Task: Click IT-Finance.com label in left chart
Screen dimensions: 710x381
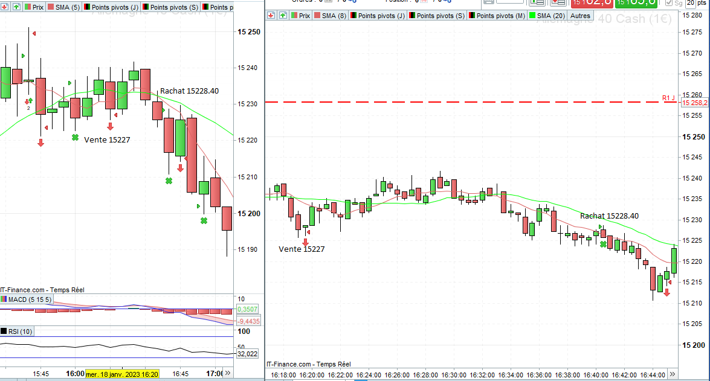Action: [42, 290]
